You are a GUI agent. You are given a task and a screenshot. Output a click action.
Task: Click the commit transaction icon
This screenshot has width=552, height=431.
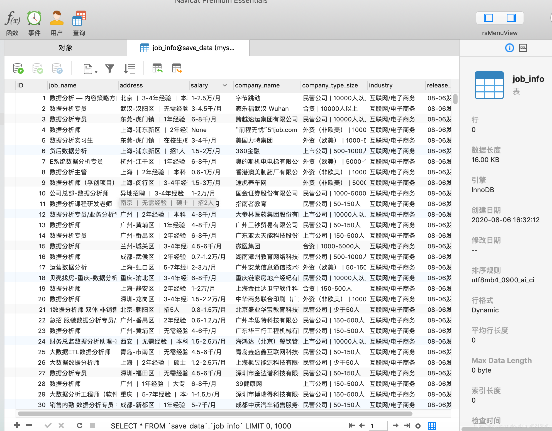[38, 68]
